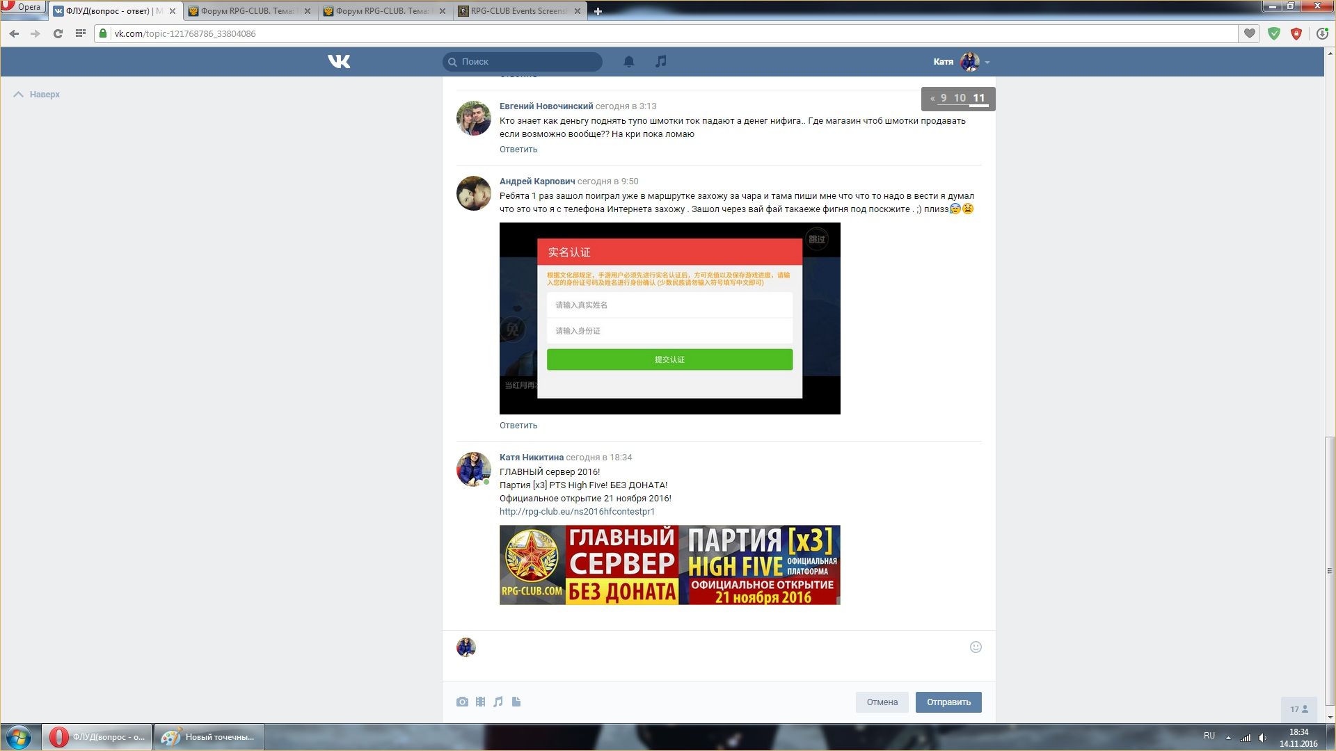Open downloads icon in Opera toolbar
Viewport: 1336px width, 751px height.
pos(1322,33)
